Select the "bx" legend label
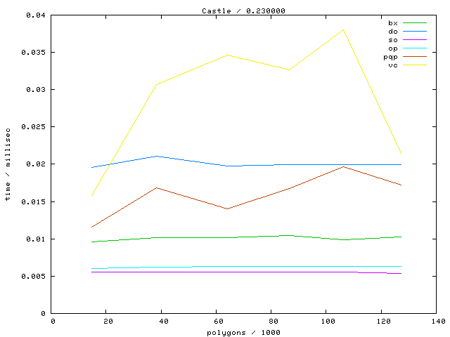The image size is (450, 337). coord(392,23)
